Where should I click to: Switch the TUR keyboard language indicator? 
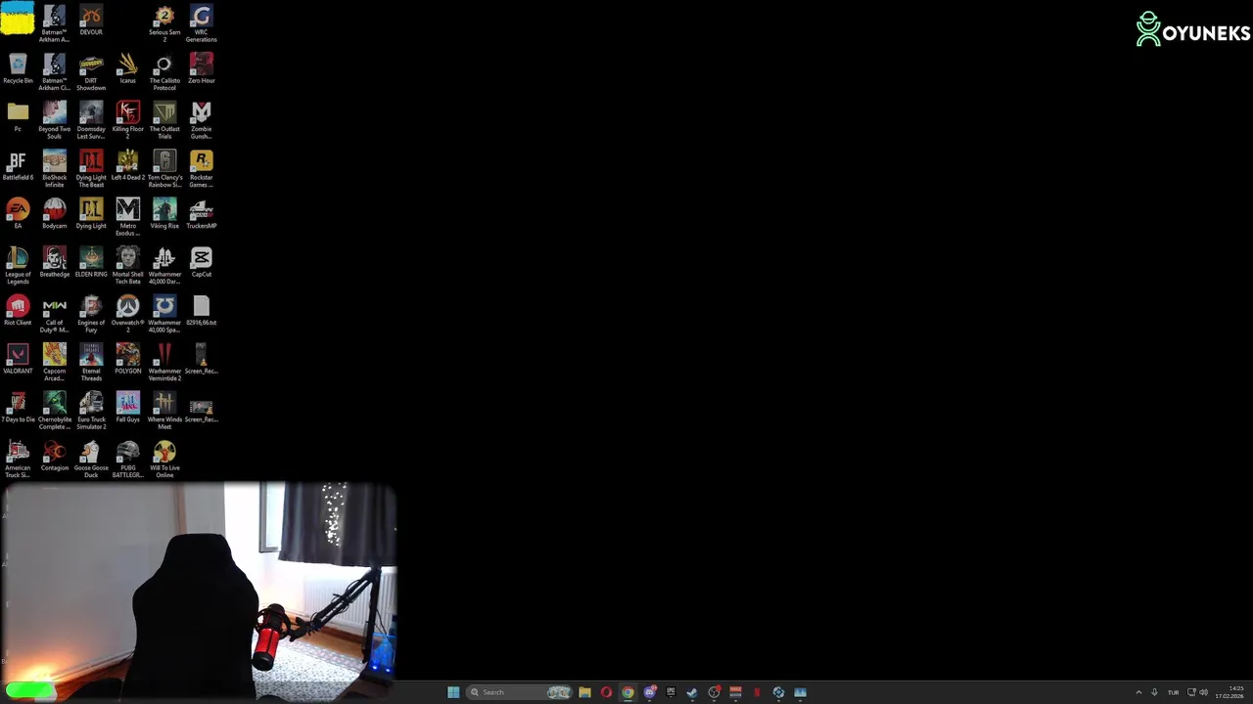coord(1173,692)
